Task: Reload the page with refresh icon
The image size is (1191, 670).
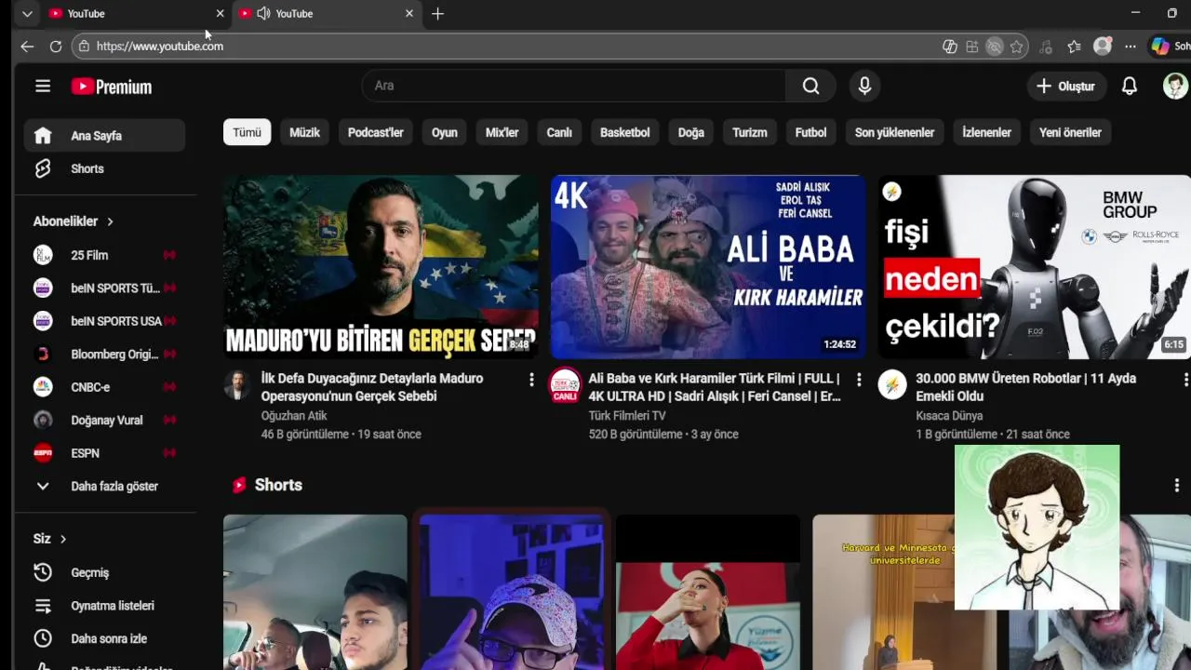Action: [56, 47]
